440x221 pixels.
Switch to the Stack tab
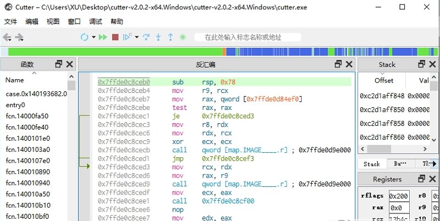(x=372, y=164)
